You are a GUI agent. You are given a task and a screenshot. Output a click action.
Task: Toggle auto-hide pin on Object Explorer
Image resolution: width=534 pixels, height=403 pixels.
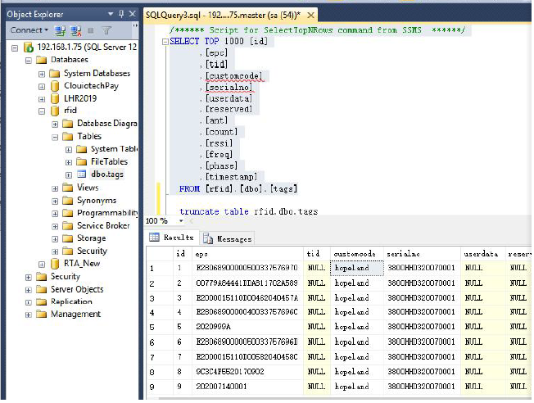pyautogui.click(x=121, y=14)
